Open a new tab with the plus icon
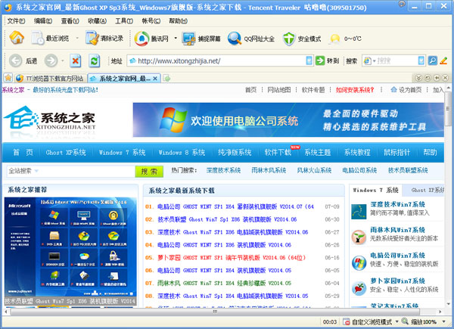Image resolution: width=454 pixels, height=329 pixels. point(166,78)
